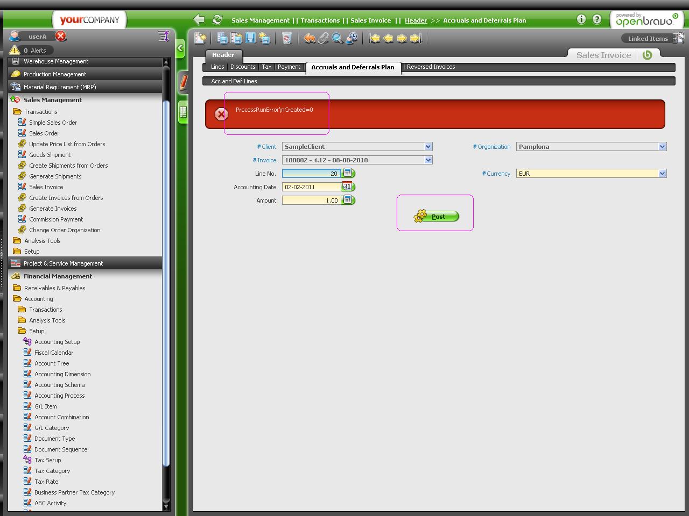Image resolution: width=689 pixels, height=516 pixels.
Task: Open the Accounting Date calendar picker
Action: pyautogui.click(x=348, y=187)
